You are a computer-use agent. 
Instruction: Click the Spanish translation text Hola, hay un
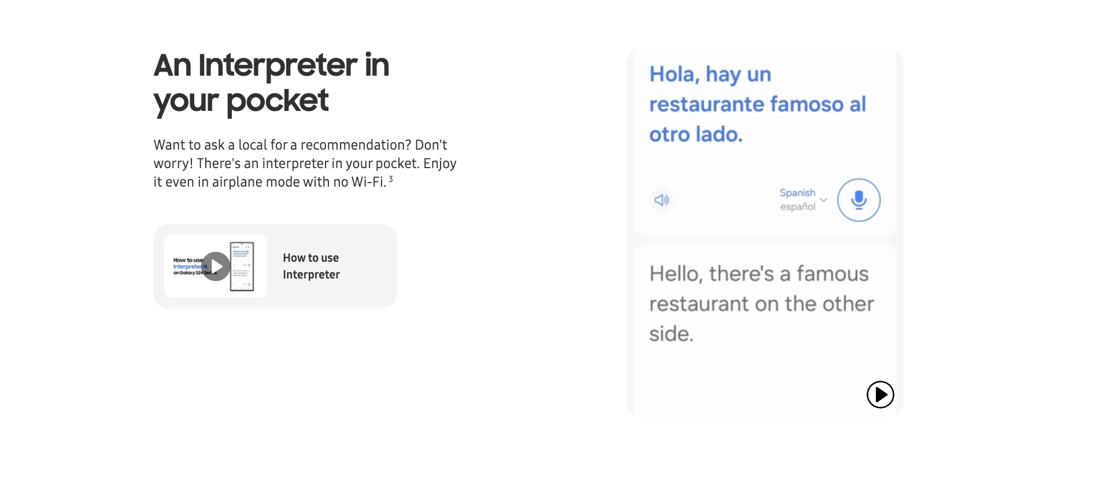[x=710, y=75]
